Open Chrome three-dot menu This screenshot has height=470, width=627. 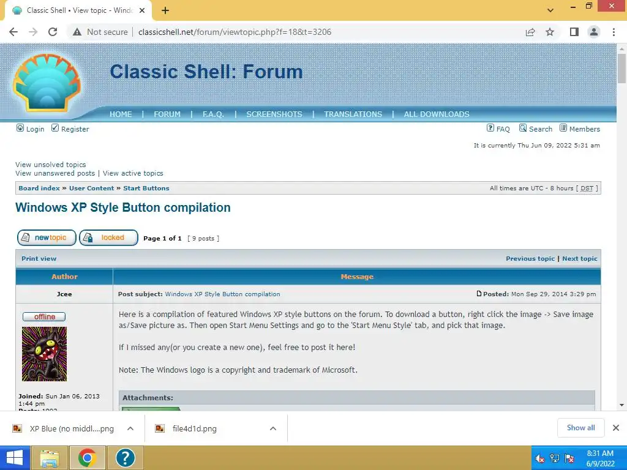(614, 32)
